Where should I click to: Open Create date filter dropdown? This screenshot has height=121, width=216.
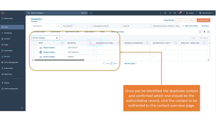[x=56, y=32]
